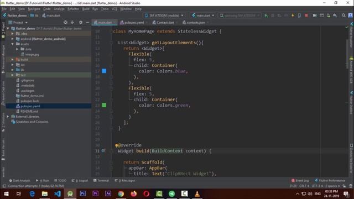The width and height of the screenshot is (354, 199).
Task: Open the Build menu
Action: (x=86, y=9)
